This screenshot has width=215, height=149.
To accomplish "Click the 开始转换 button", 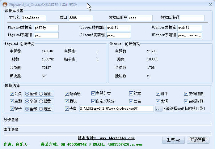I will tap(198, 140).
